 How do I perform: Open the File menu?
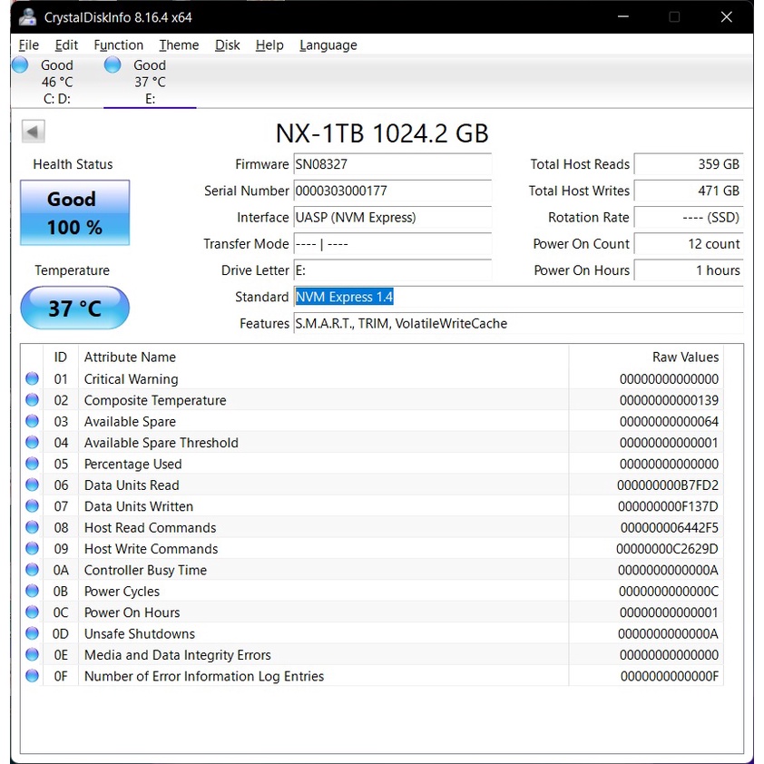[29, 45]
